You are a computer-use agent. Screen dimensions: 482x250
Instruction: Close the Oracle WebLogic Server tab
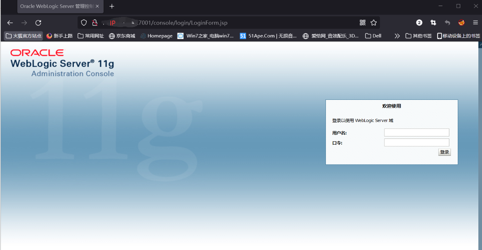pyautogui.click(x=98, y=6)
